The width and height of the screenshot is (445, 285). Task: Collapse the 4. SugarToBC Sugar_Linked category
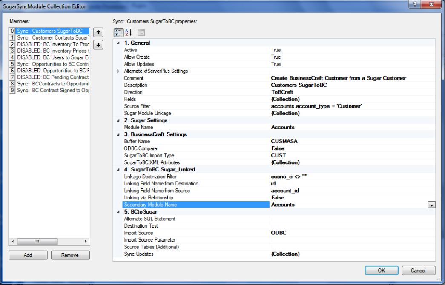point(118,170)
